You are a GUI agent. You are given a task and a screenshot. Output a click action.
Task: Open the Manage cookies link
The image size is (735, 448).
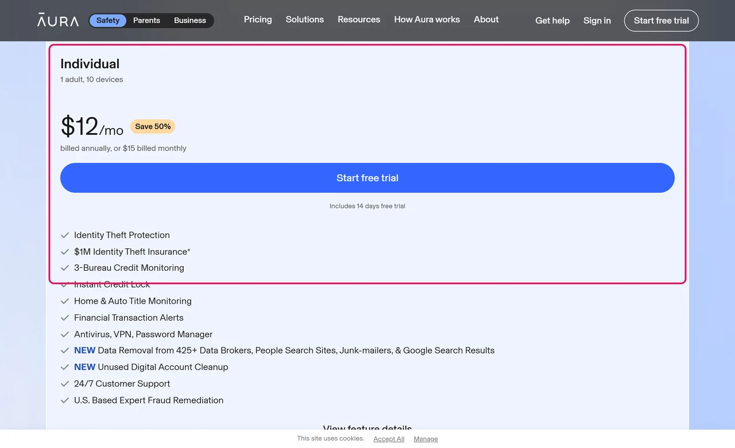[x=425, y=439]
